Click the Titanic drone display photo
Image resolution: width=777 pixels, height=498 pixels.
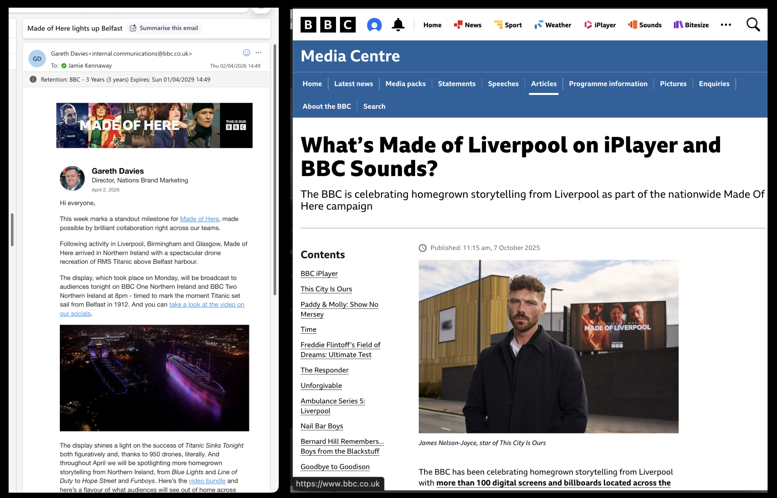154,378
